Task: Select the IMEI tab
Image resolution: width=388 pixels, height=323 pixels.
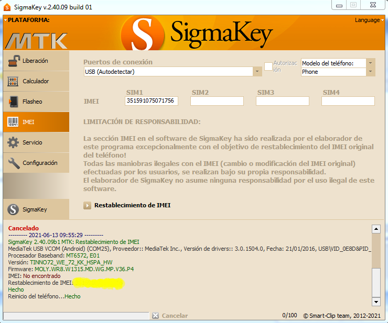Action: click(36, 122)
